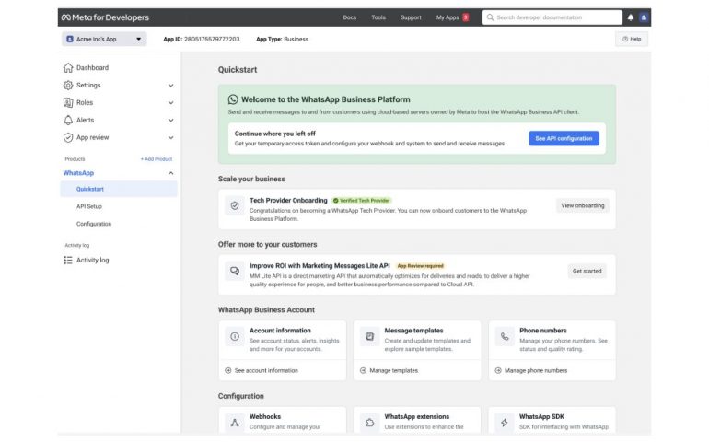Viewport: 709px width, 442px height.
Task: Click the Webhooks card title
Action: coord(265,416)
